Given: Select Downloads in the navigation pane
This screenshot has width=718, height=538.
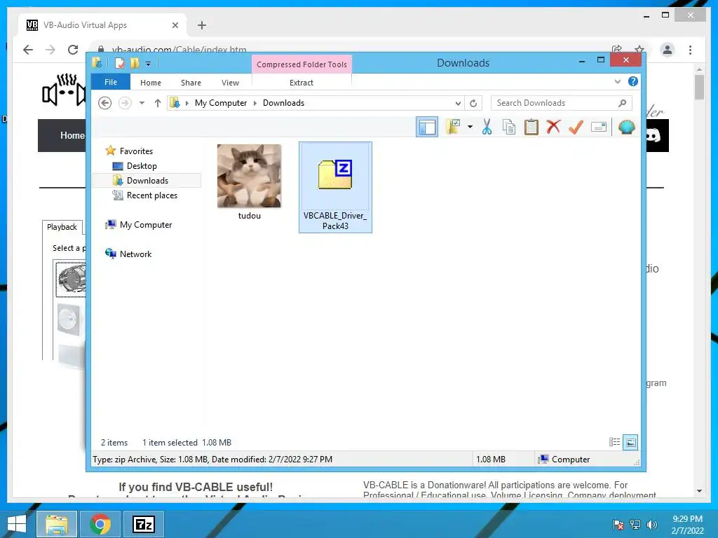Looking at the screenshot, I should [147, 180].
